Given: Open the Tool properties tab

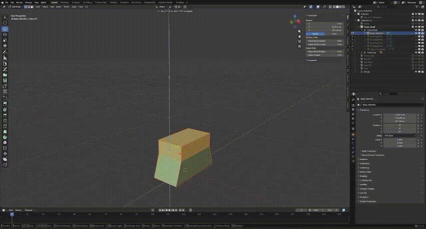Looking at the screenshot, I should [353, 100].
